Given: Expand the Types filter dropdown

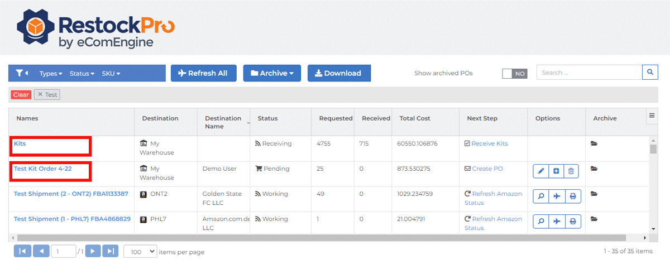Looking at the screenshot, I should (x=51, y=74).
